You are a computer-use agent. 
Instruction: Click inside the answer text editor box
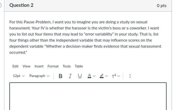click(88, 96)
